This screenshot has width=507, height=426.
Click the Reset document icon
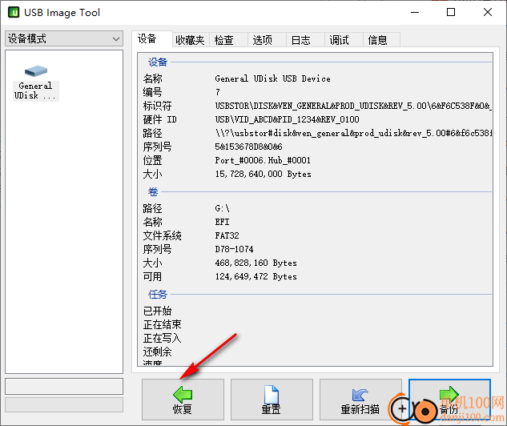pyautogui.click(x=272, y=394)
